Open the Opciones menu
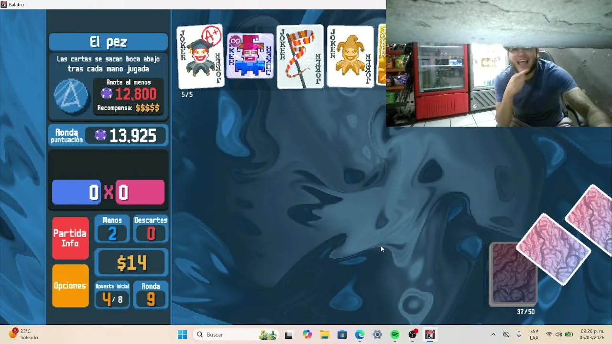Image resolution: width=612 pixels, height=344 pixels. (x=70, y=286)
